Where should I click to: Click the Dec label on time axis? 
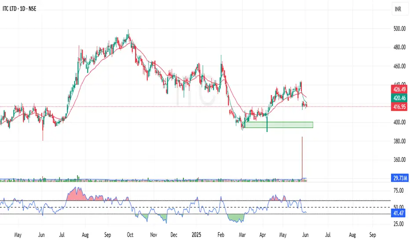174,235
